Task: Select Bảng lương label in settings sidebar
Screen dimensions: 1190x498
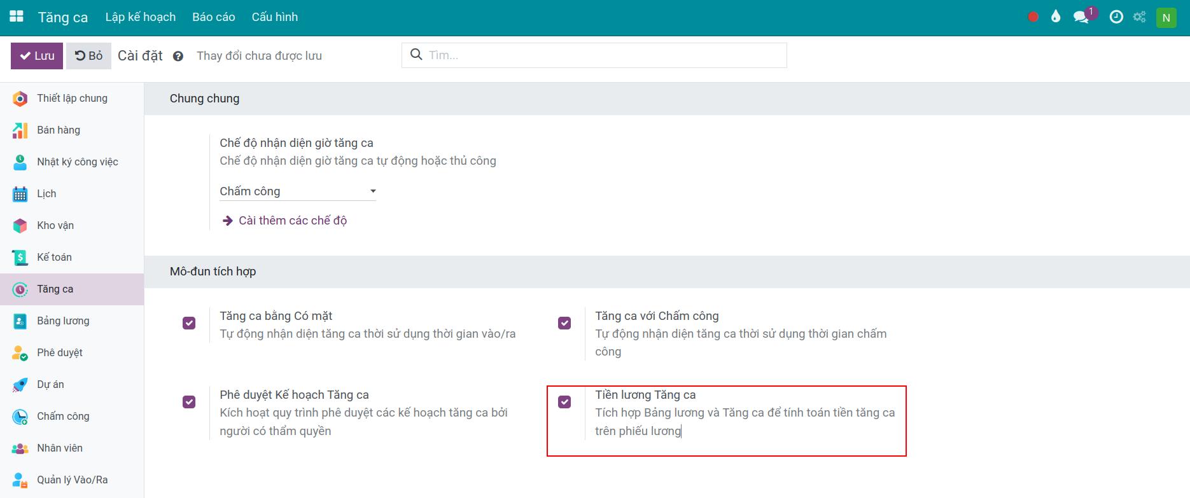Action: point(63,321)
